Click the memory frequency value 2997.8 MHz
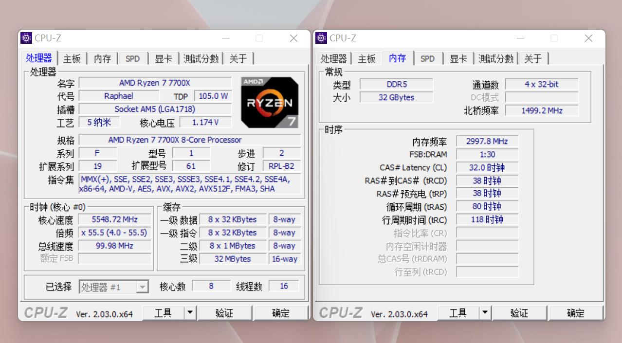Viewport: 622px width, 343px height. [x=487, y=142]
